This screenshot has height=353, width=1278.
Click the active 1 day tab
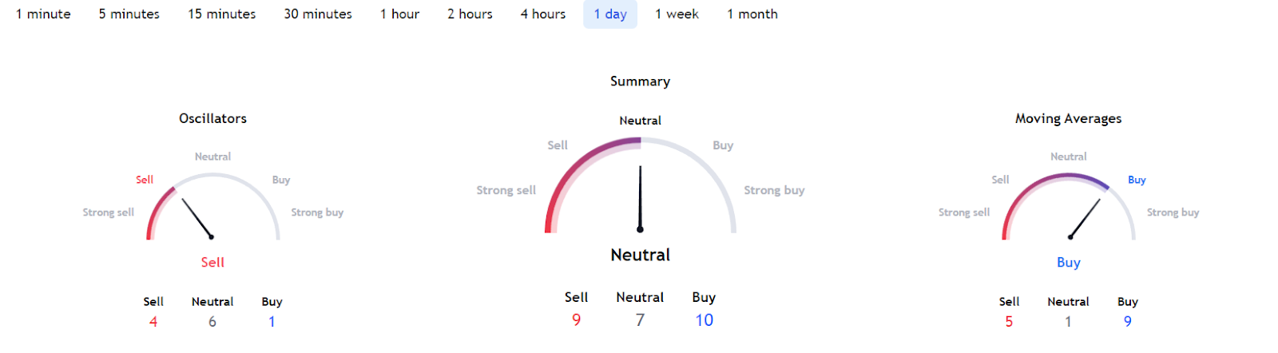click(610, 14)
